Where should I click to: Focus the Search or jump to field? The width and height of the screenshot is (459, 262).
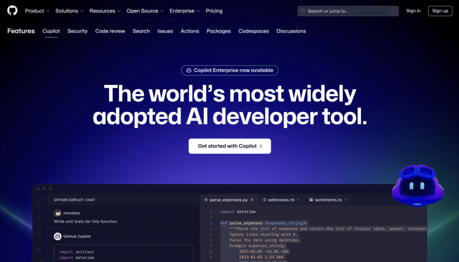[x=348, y=11]
